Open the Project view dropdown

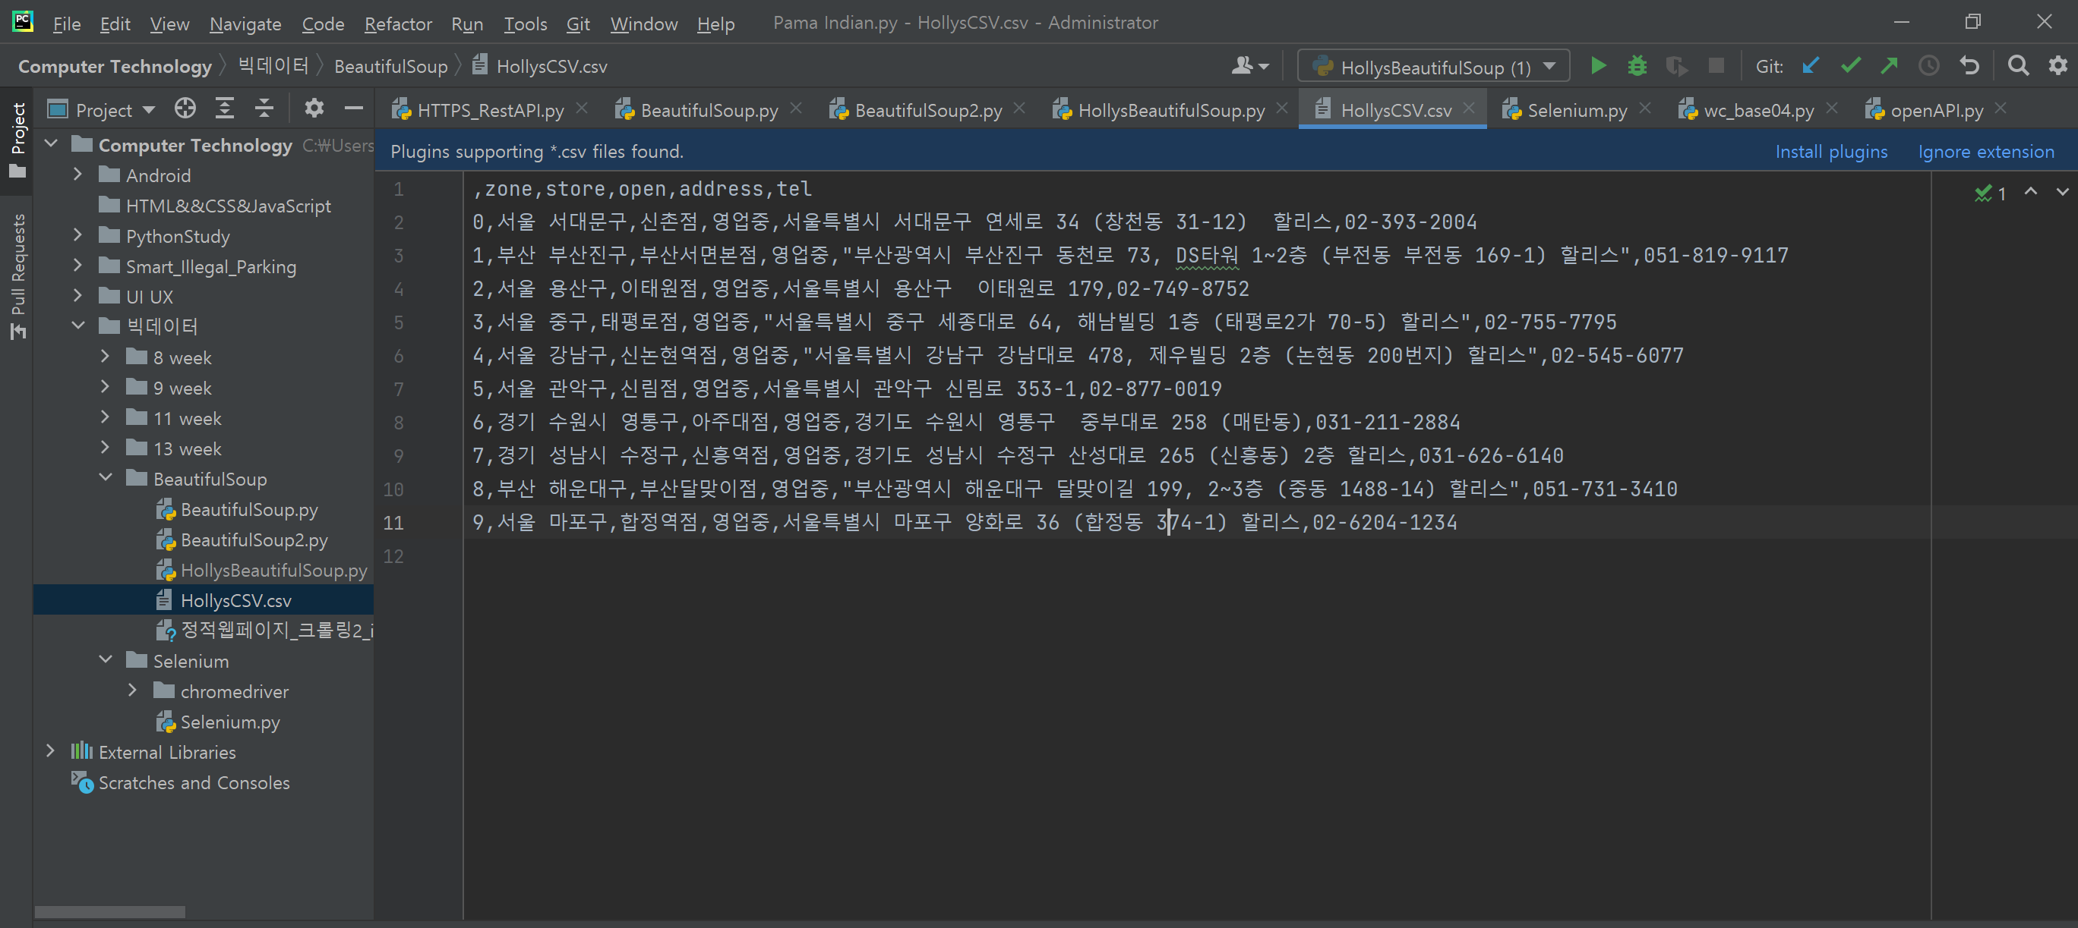(x=102, y=110)
